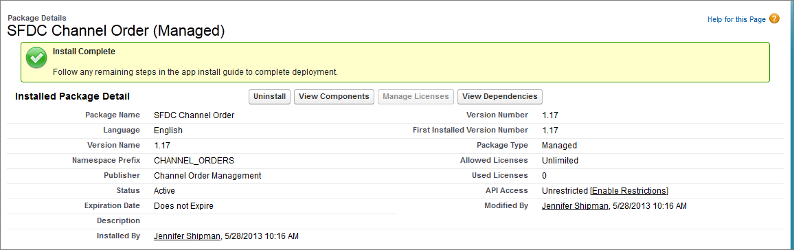Image resolution: width=794 pixels, height=250 pixels.
Task: Click the Channel Order Management publisher value
Action: [x=207, y=176]
